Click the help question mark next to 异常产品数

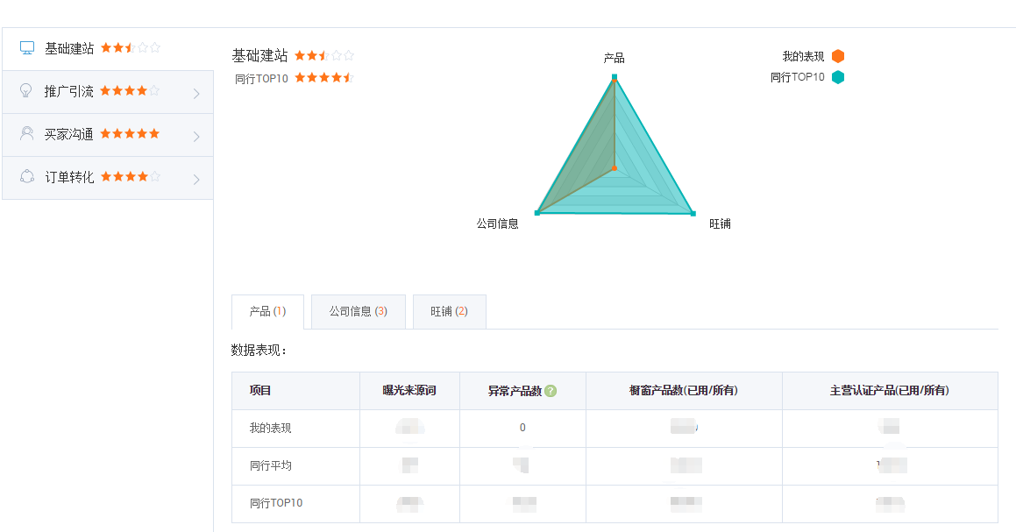tap(551, 391)
